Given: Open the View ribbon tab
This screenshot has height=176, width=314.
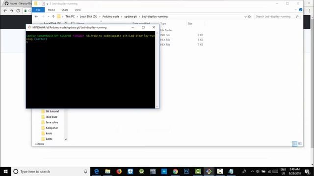Looking at the screenshot, I should (78, 10).
